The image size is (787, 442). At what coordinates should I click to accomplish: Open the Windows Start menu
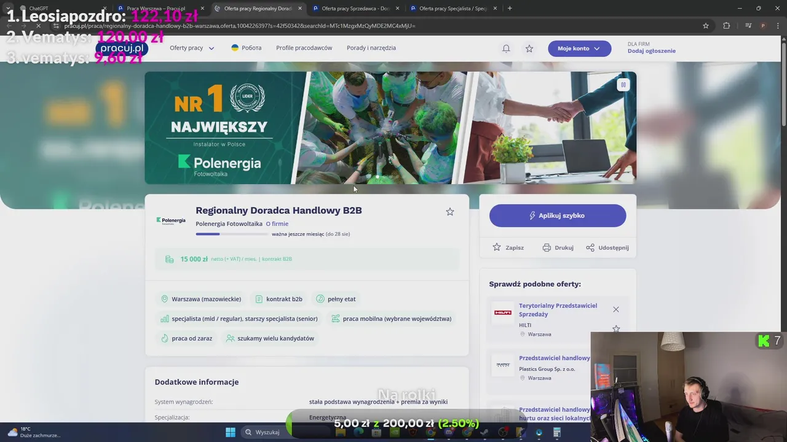(231, 432)
